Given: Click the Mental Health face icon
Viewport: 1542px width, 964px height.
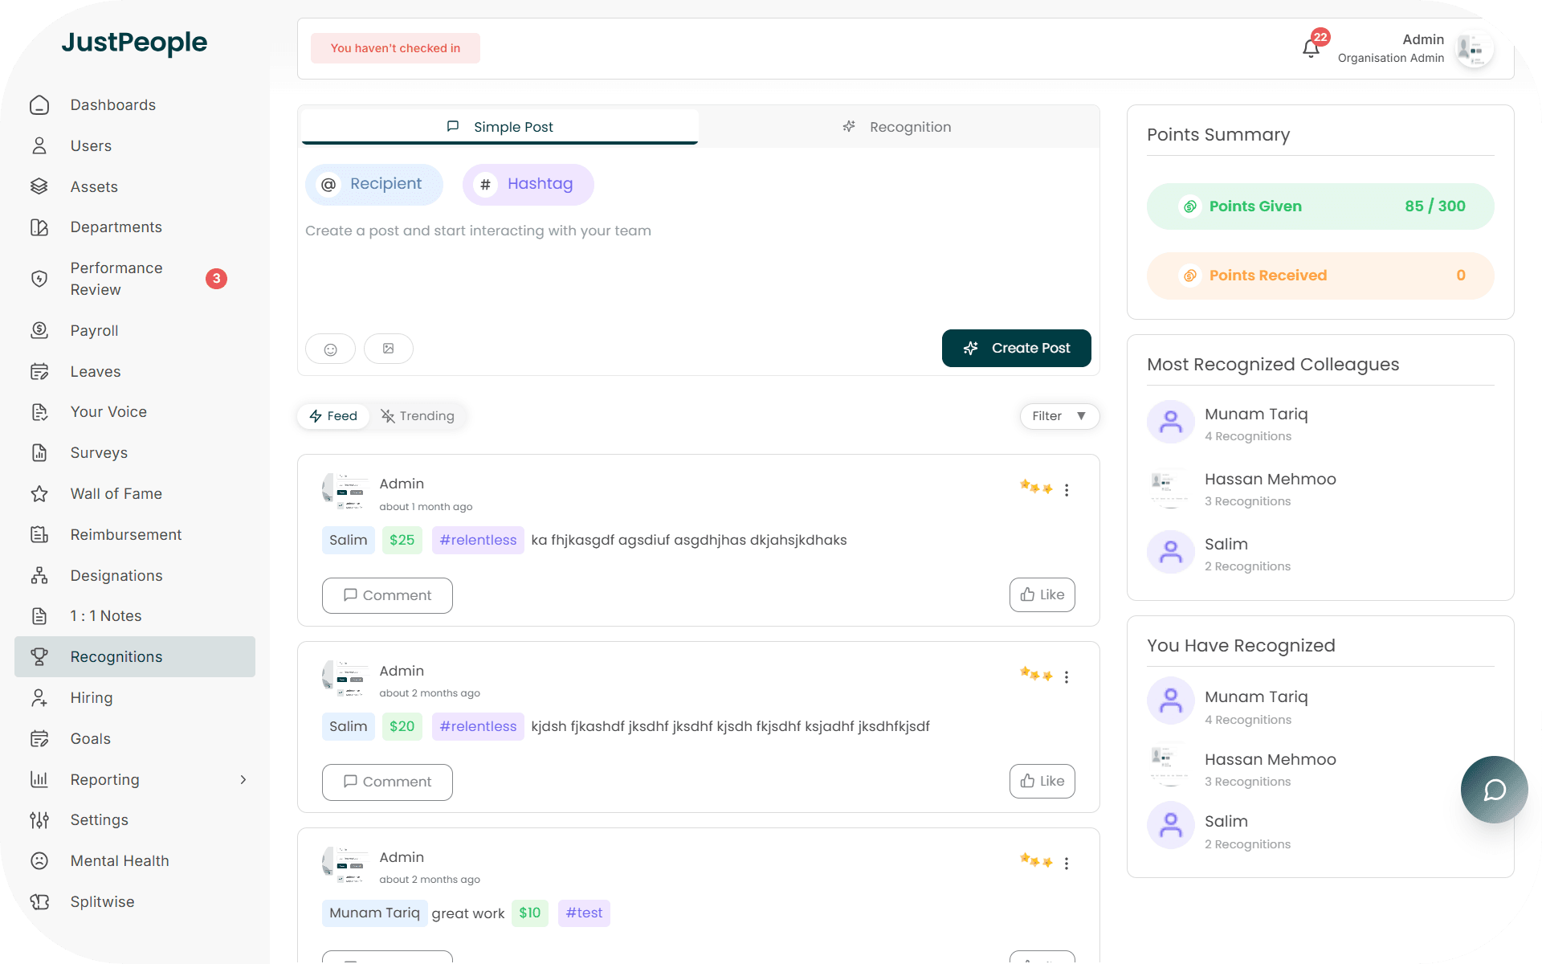Looking at the screenshot, I should coord(39,861).
